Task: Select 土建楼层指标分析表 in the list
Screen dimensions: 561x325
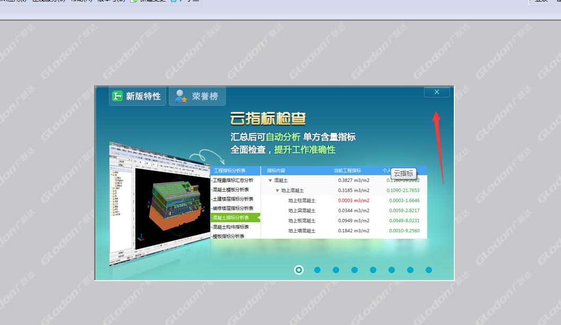Action: (233, 198)
